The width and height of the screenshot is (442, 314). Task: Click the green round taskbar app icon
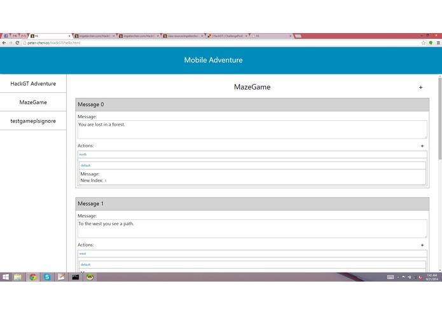(x=90, y=277)
